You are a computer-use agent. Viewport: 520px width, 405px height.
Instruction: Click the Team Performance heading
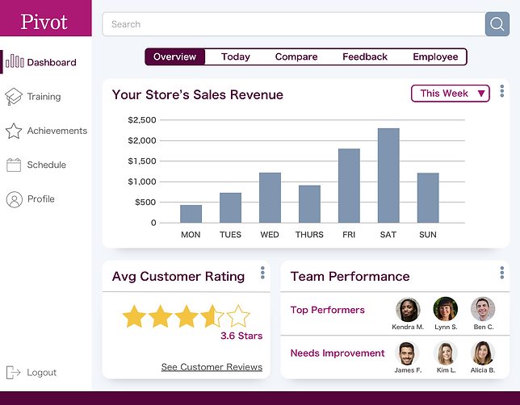click(x=350, y=277)
